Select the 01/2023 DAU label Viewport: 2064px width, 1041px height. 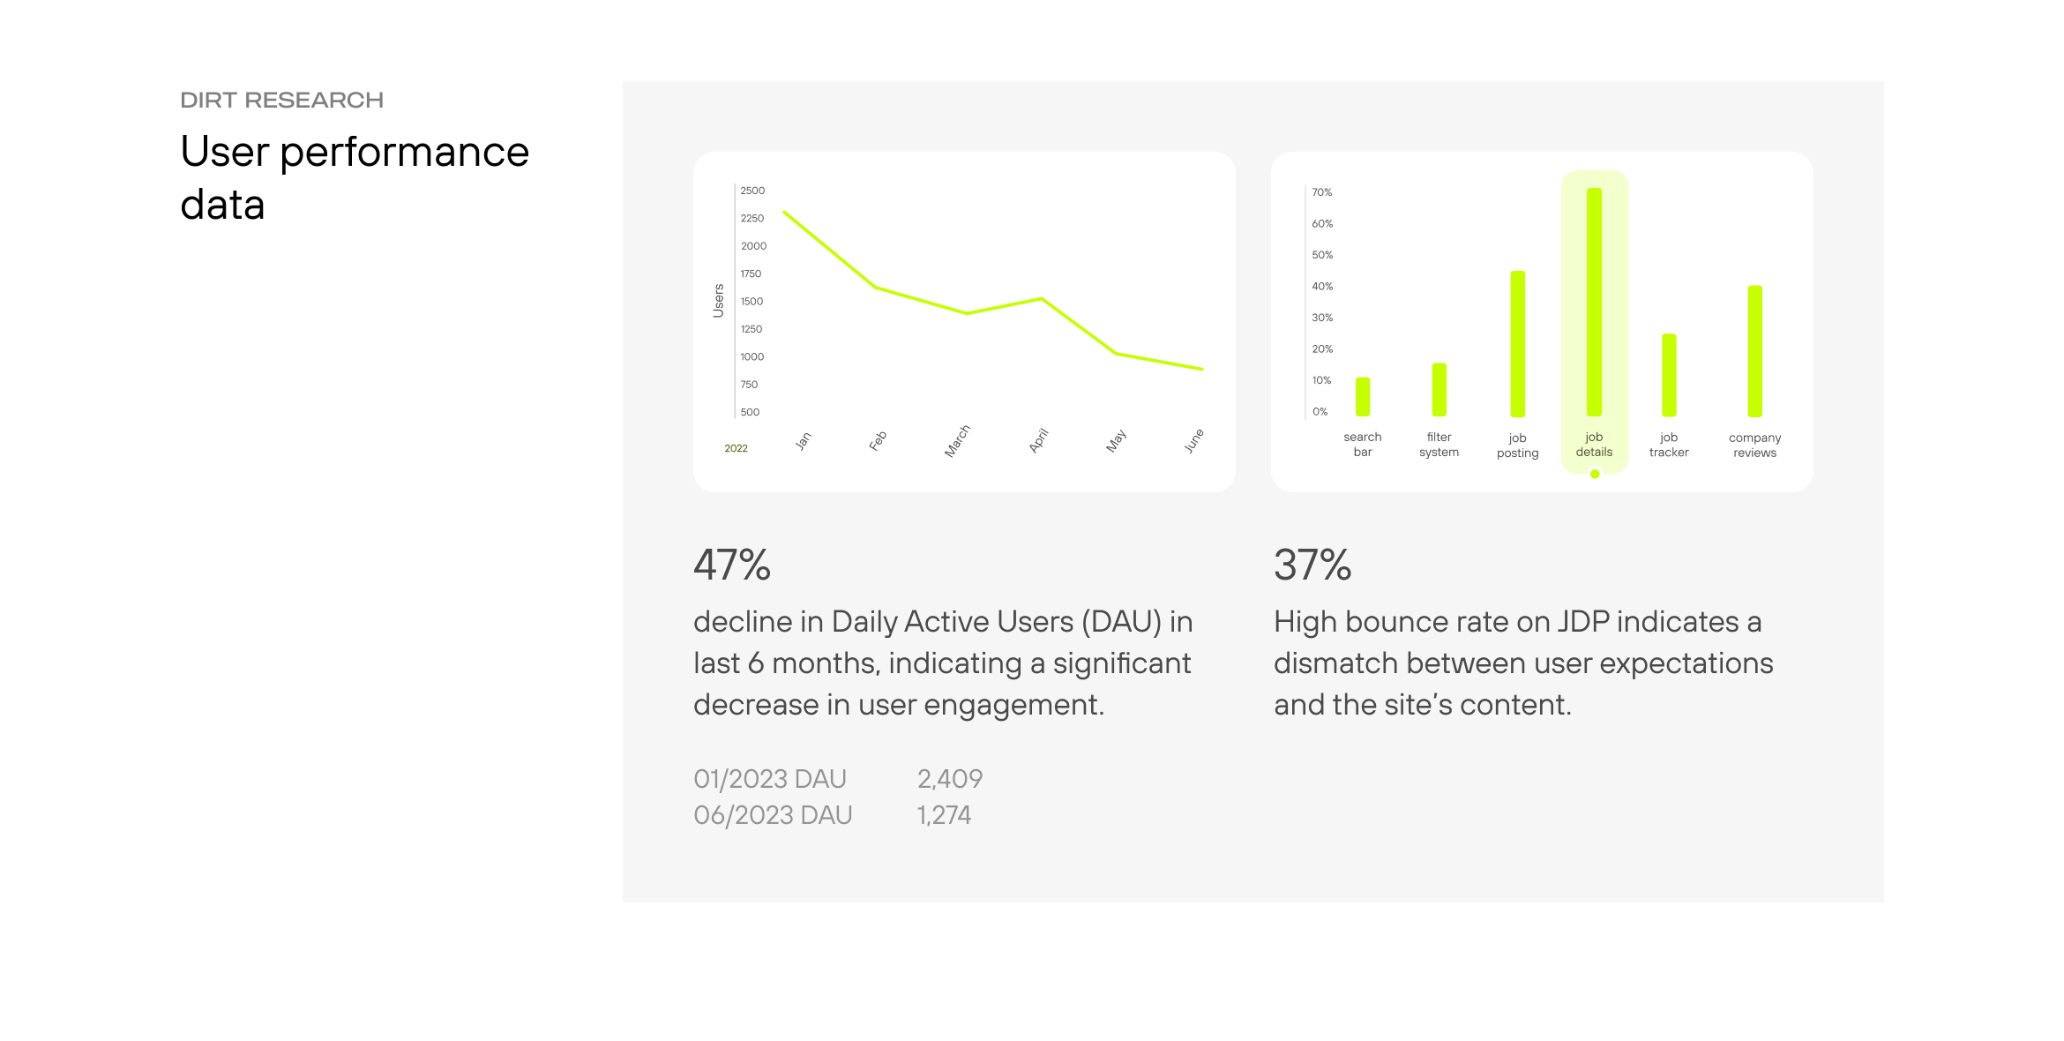[769, 779]
